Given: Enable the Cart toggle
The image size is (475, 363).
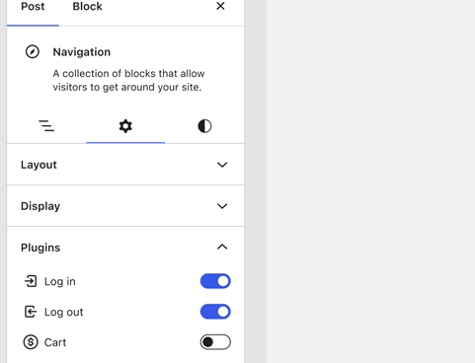Looking at the screenshot, I should [215, 342].
